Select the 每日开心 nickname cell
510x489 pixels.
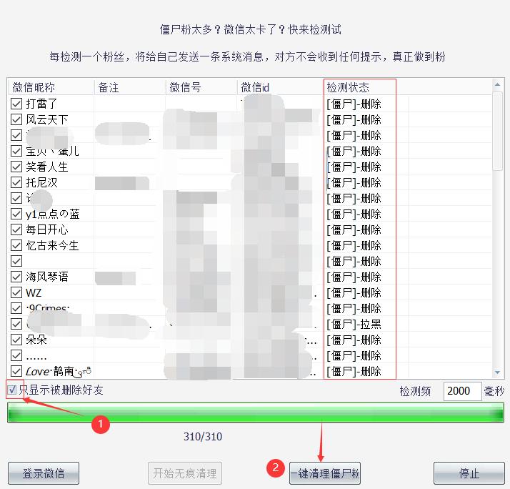pyautogui.click(x=47, y=229)
